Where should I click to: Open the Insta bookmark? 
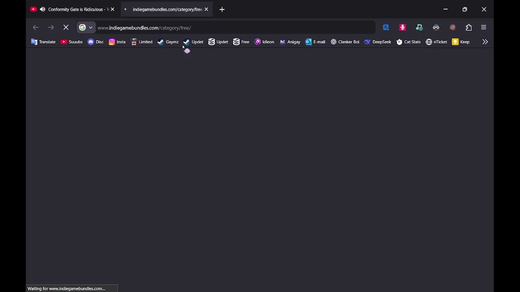point(117,42)
